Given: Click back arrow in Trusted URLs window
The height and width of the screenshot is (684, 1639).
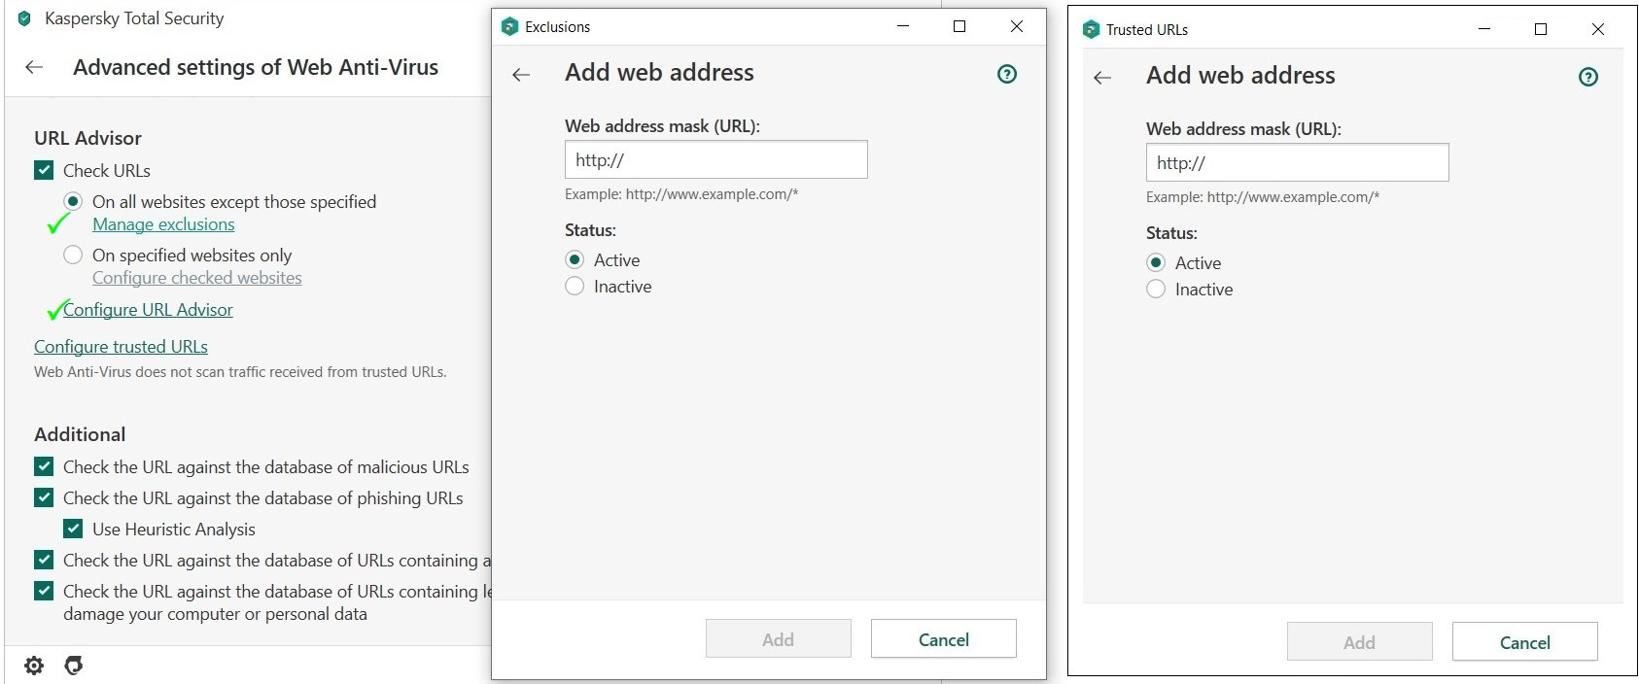Looking at the screenshot, I should [x=1102, y=77].
